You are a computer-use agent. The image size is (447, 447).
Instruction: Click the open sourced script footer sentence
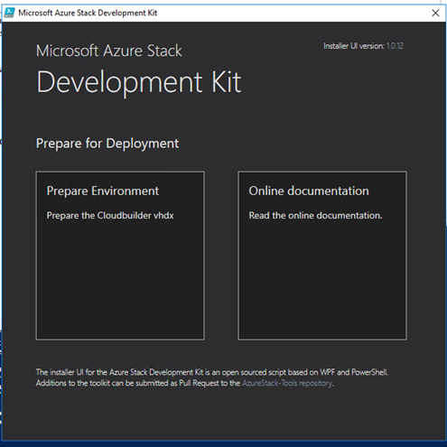pos(212,372)
